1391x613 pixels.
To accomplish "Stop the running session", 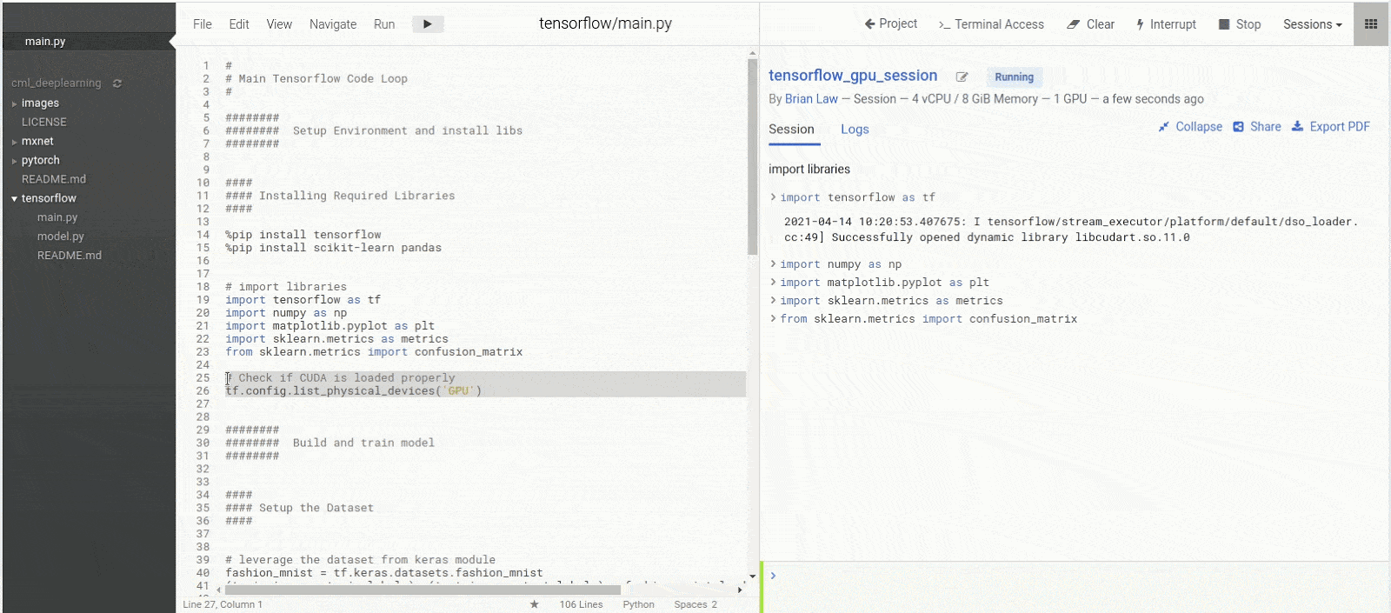I will coord(1239,24).
